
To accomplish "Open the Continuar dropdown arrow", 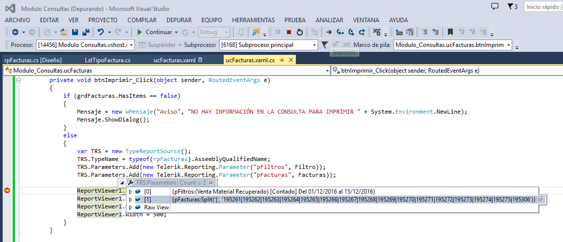I will (x=176, y=32).
